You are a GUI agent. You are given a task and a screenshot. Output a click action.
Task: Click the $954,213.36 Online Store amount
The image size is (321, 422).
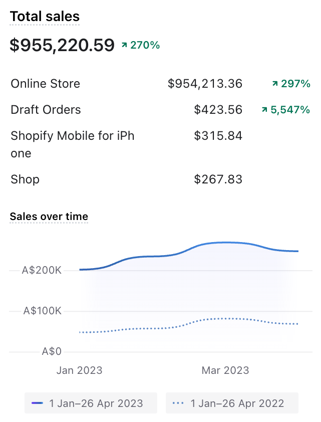[x=205, y=84]
